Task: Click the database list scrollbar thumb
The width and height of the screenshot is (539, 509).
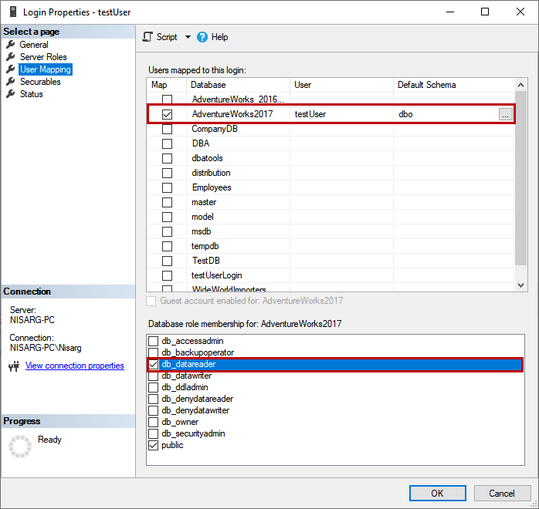Action: click(x=520, y=178)
